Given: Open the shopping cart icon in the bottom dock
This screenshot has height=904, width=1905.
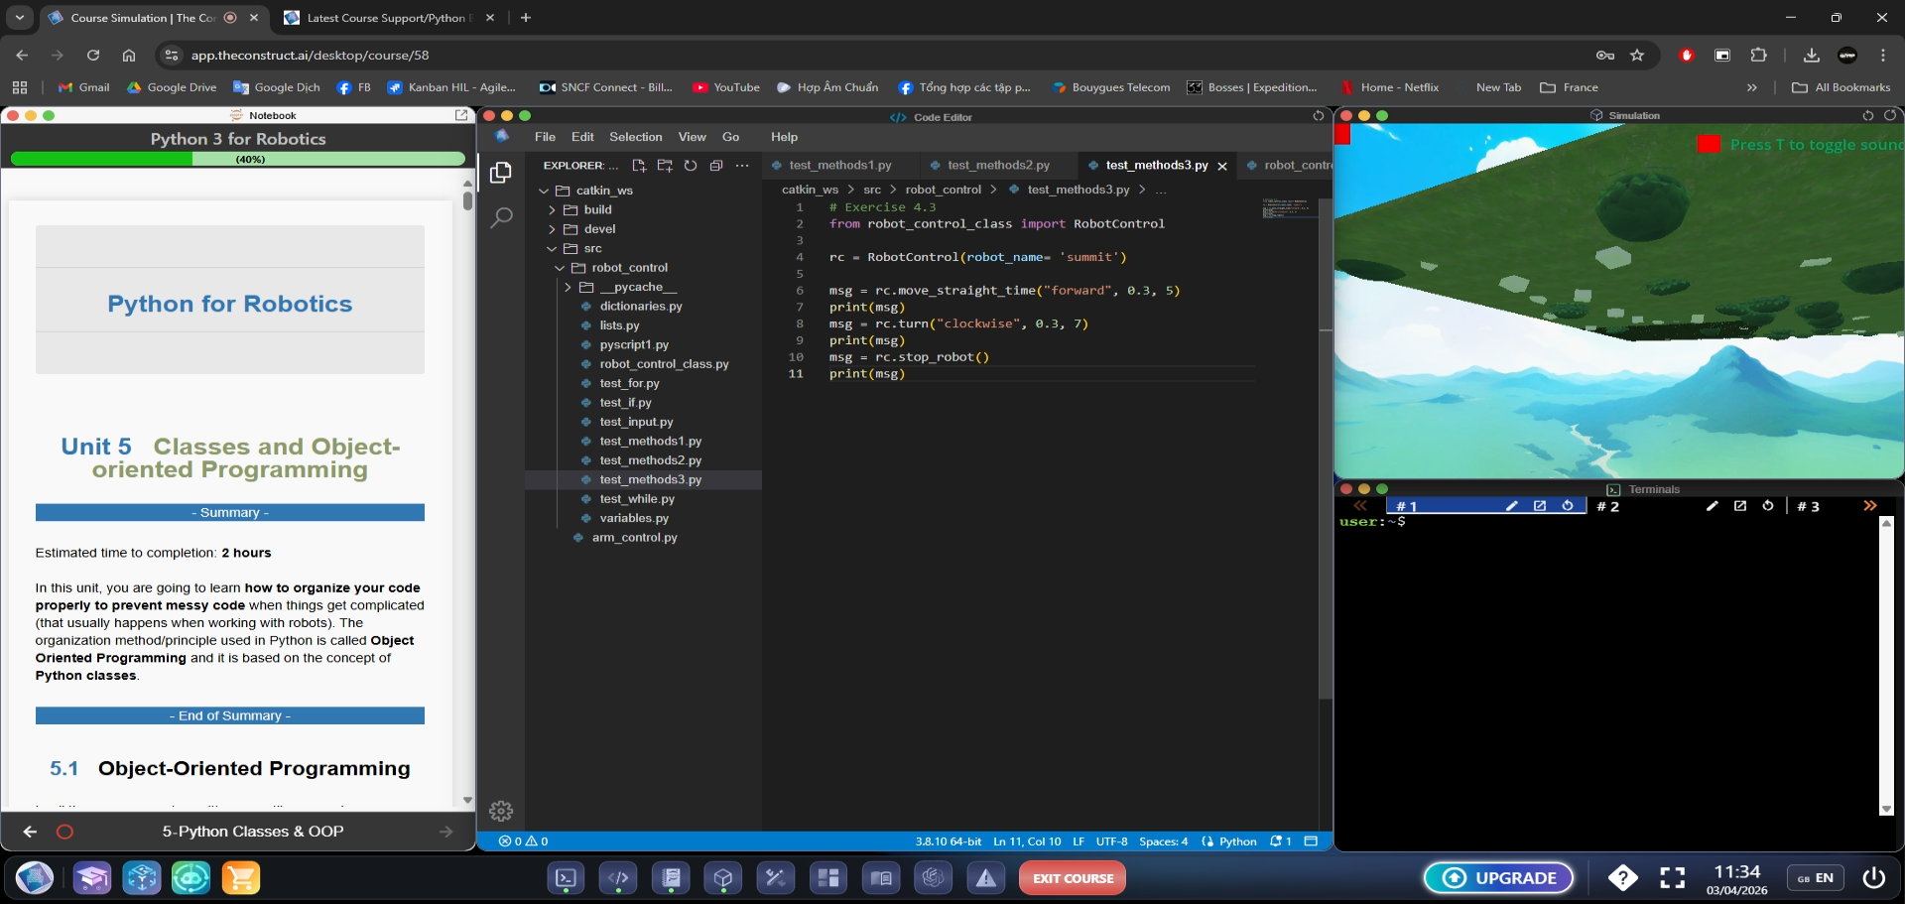Looking at the screenshot, I should point(240,878).
